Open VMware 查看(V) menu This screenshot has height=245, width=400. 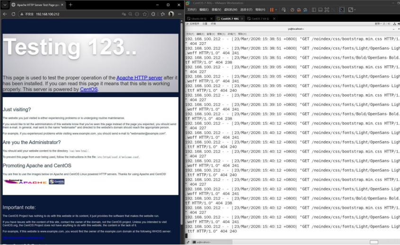coord(216,9)
